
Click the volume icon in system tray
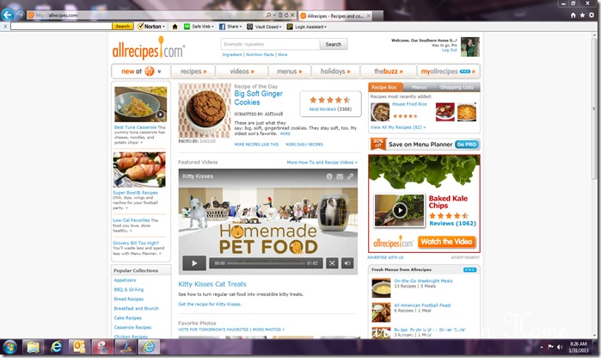[560, 347]
